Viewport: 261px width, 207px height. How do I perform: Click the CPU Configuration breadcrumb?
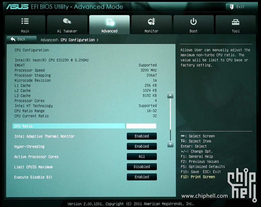78,40
